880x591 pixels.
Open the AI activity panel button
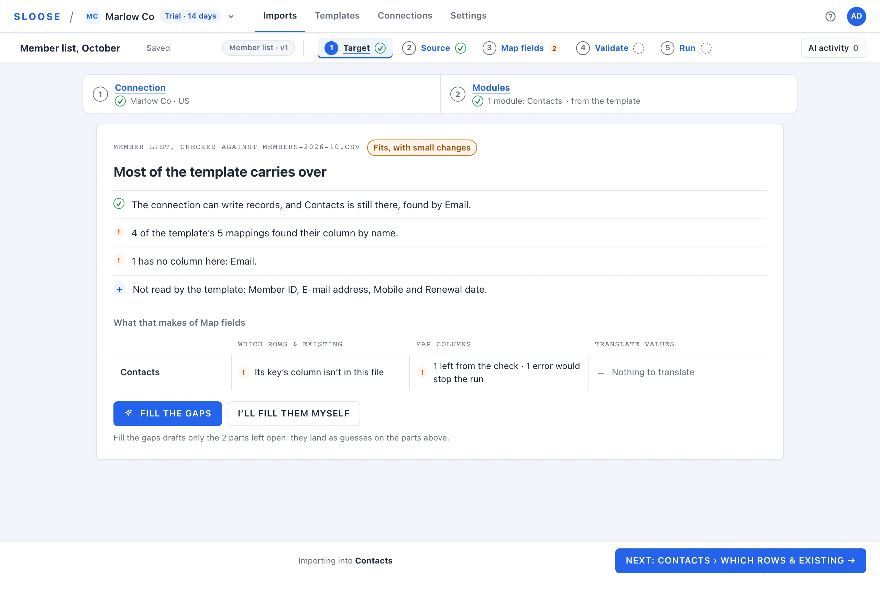(833, 48)
